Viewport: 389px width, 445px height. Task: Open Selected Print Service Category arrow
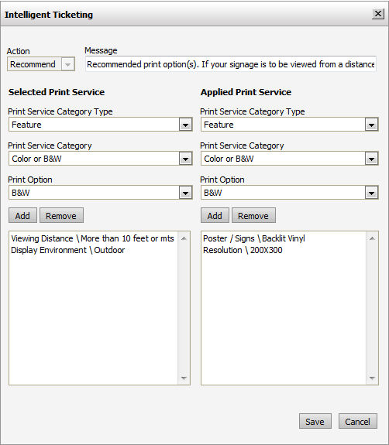pos(185,159)
